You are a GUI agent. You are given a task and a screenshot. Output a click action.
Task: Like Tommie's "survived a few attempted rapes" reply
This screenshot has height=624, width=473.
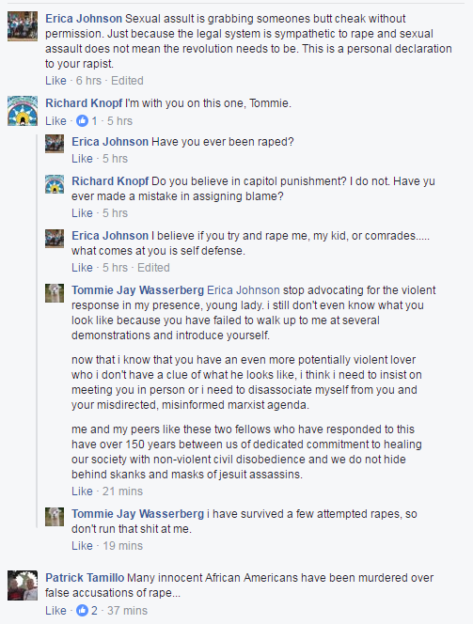[x=82, y=546]
